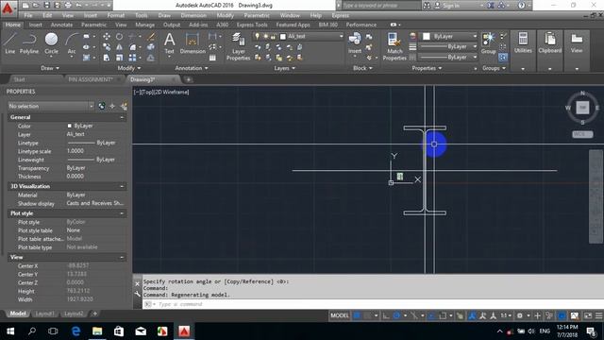Click the Quick Select icon in Properties palette
Image resolution: width=604 pixels, height=340 pixels.
[x=124, y=106]
